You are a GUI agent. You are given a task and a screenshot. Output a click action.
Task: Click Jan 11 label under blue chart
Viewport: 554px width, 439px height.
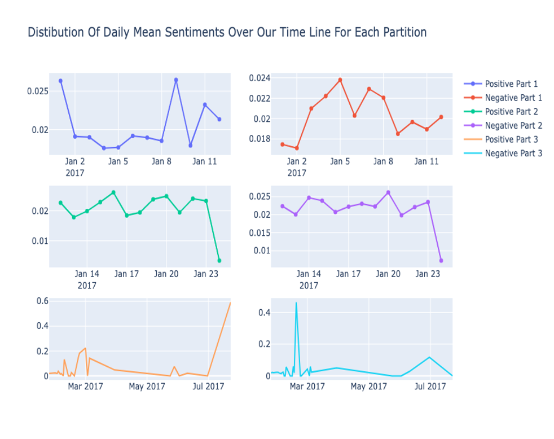204,162
